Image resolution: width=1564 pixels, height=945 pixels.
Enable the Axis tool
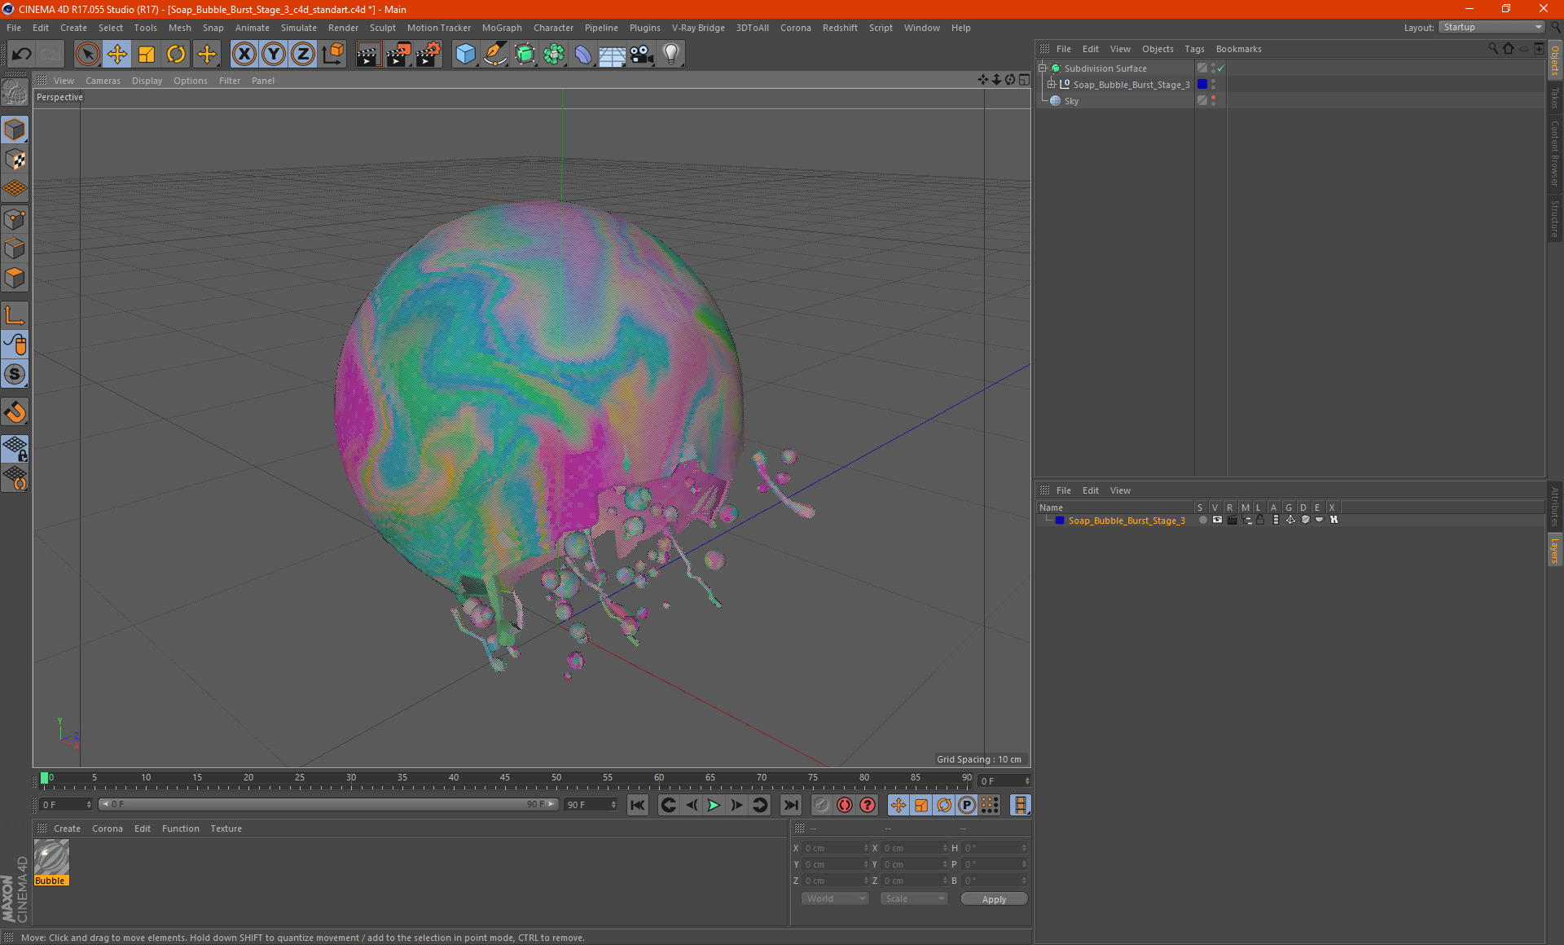point(15,315)
